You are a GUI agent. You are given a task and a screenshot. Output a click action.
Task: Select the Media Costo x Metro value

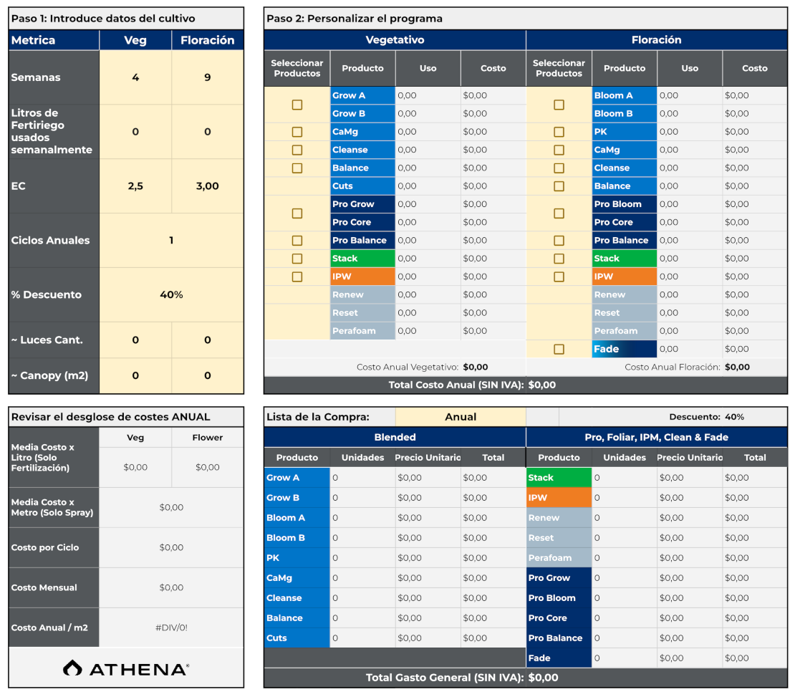171,507
